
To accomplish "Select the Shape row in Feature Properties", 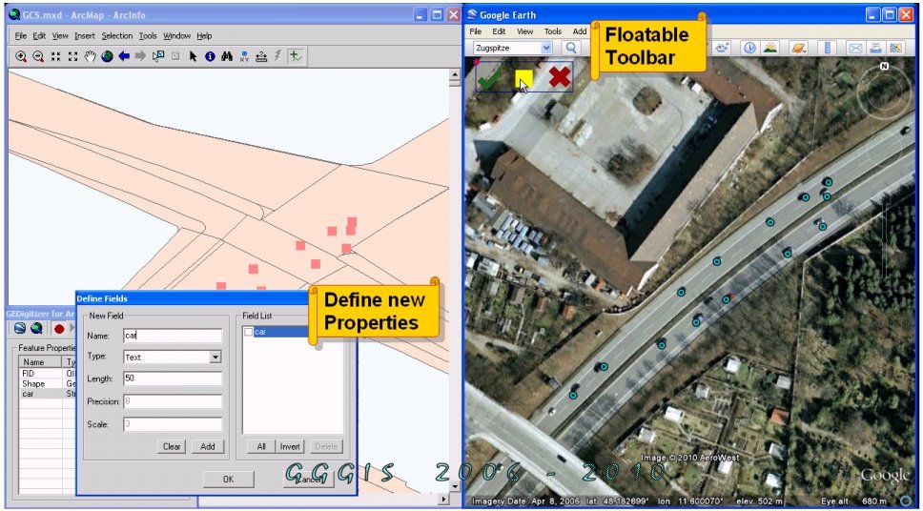I will pos(48,383).
